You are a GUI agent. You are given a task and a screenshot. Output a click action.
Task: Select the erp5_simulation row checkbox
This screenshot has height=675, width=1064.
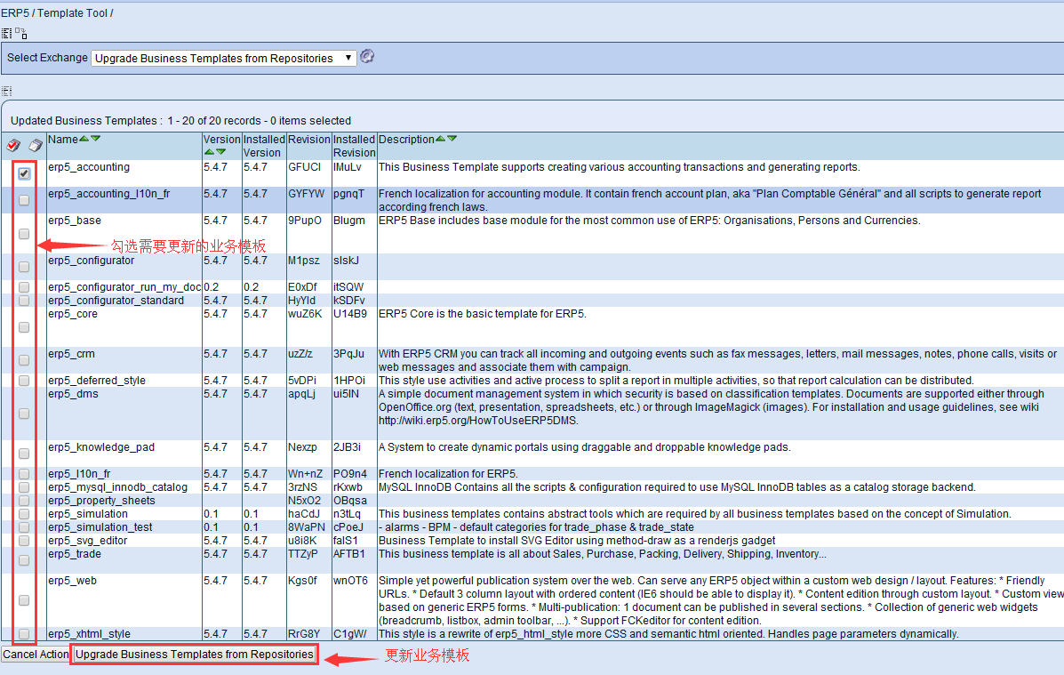tap(24, 514)
